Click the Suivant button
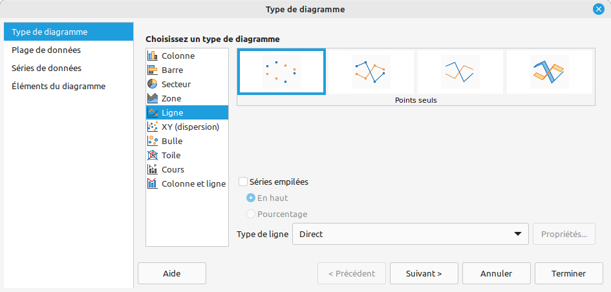The image size is (611, 292). 423,273
